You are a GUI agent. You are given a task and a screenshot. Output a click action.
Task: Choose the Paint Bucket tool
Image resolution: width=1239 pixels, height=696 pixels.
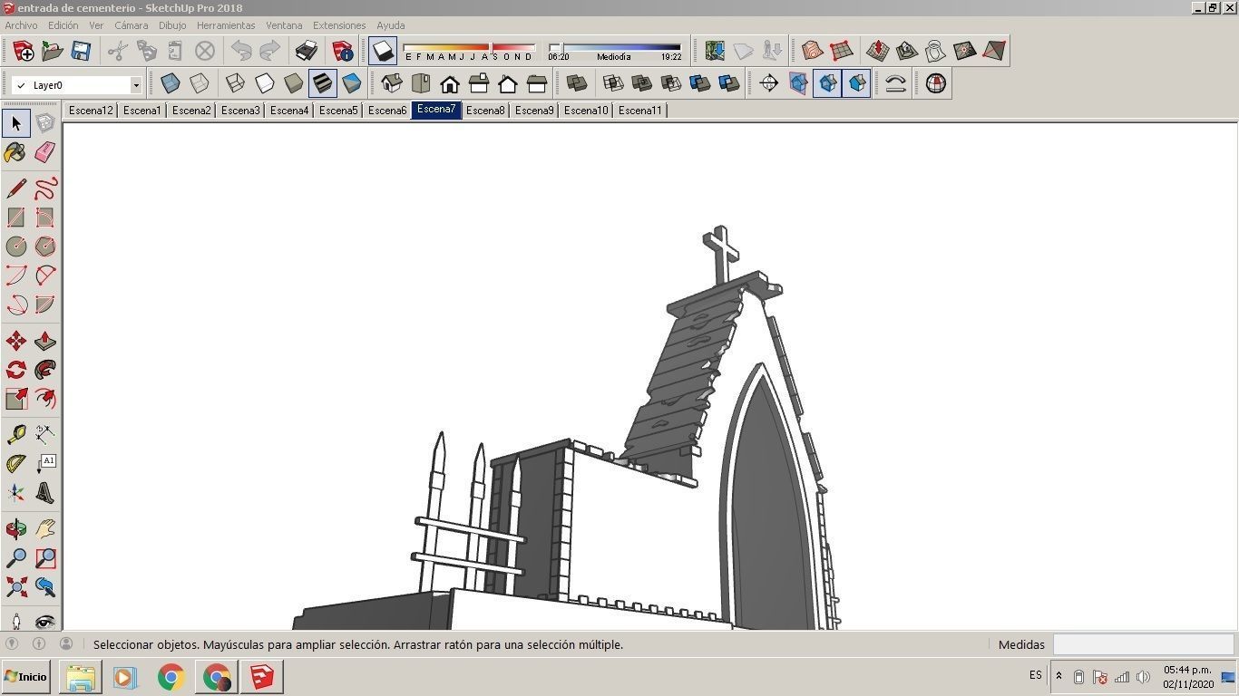click(16, 152)
